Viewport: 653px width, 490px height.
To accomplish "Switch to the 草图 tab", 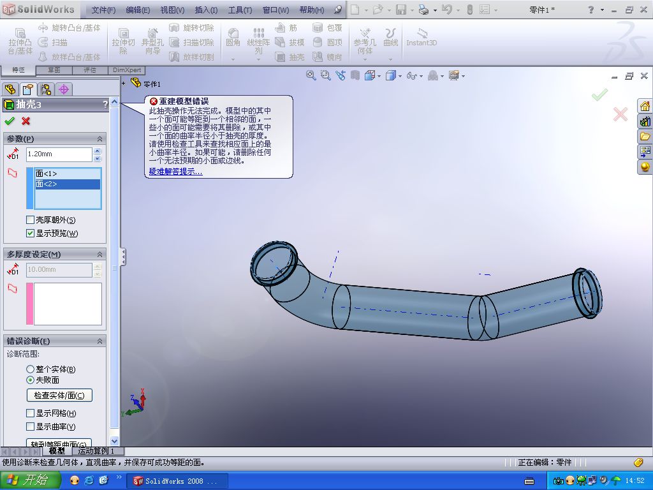I will tap(54, 70).
